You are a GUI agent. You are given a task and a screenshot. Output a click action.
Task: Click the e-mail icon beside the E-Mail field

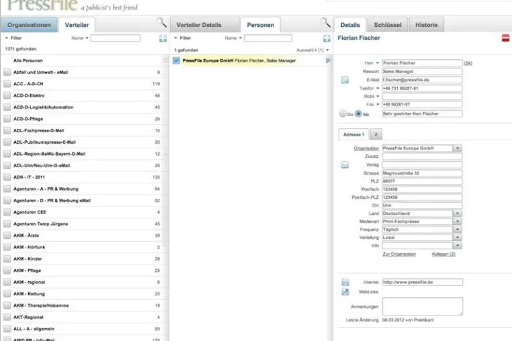(x=345, y=80)
